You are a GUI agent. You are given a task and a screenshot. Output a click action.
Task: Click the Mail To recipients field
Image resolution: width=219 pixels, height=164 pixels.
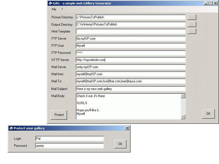131,81
